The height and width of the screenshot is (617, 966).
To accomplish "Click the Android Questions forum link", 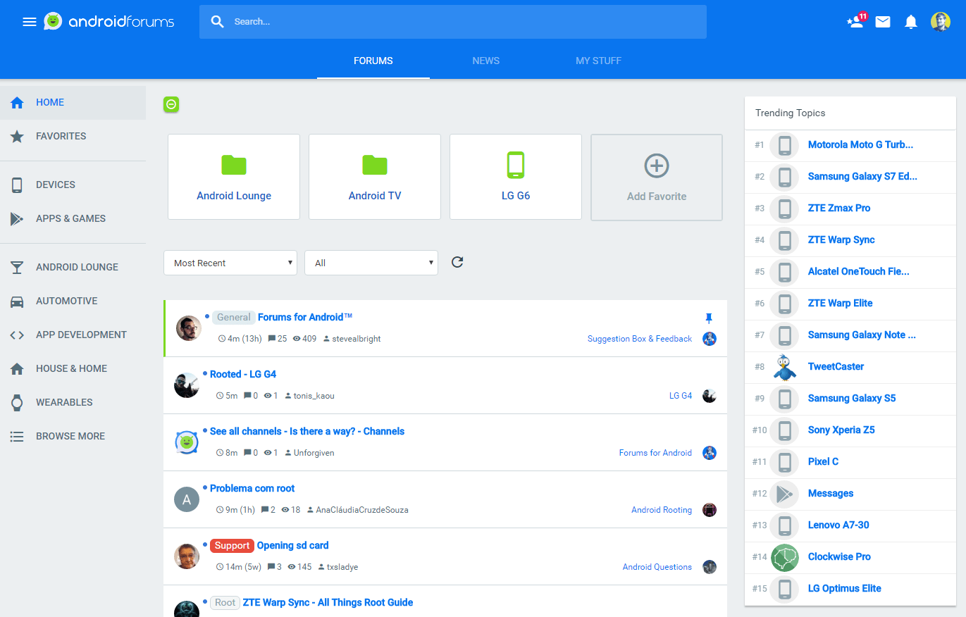I will pos(657,567).
